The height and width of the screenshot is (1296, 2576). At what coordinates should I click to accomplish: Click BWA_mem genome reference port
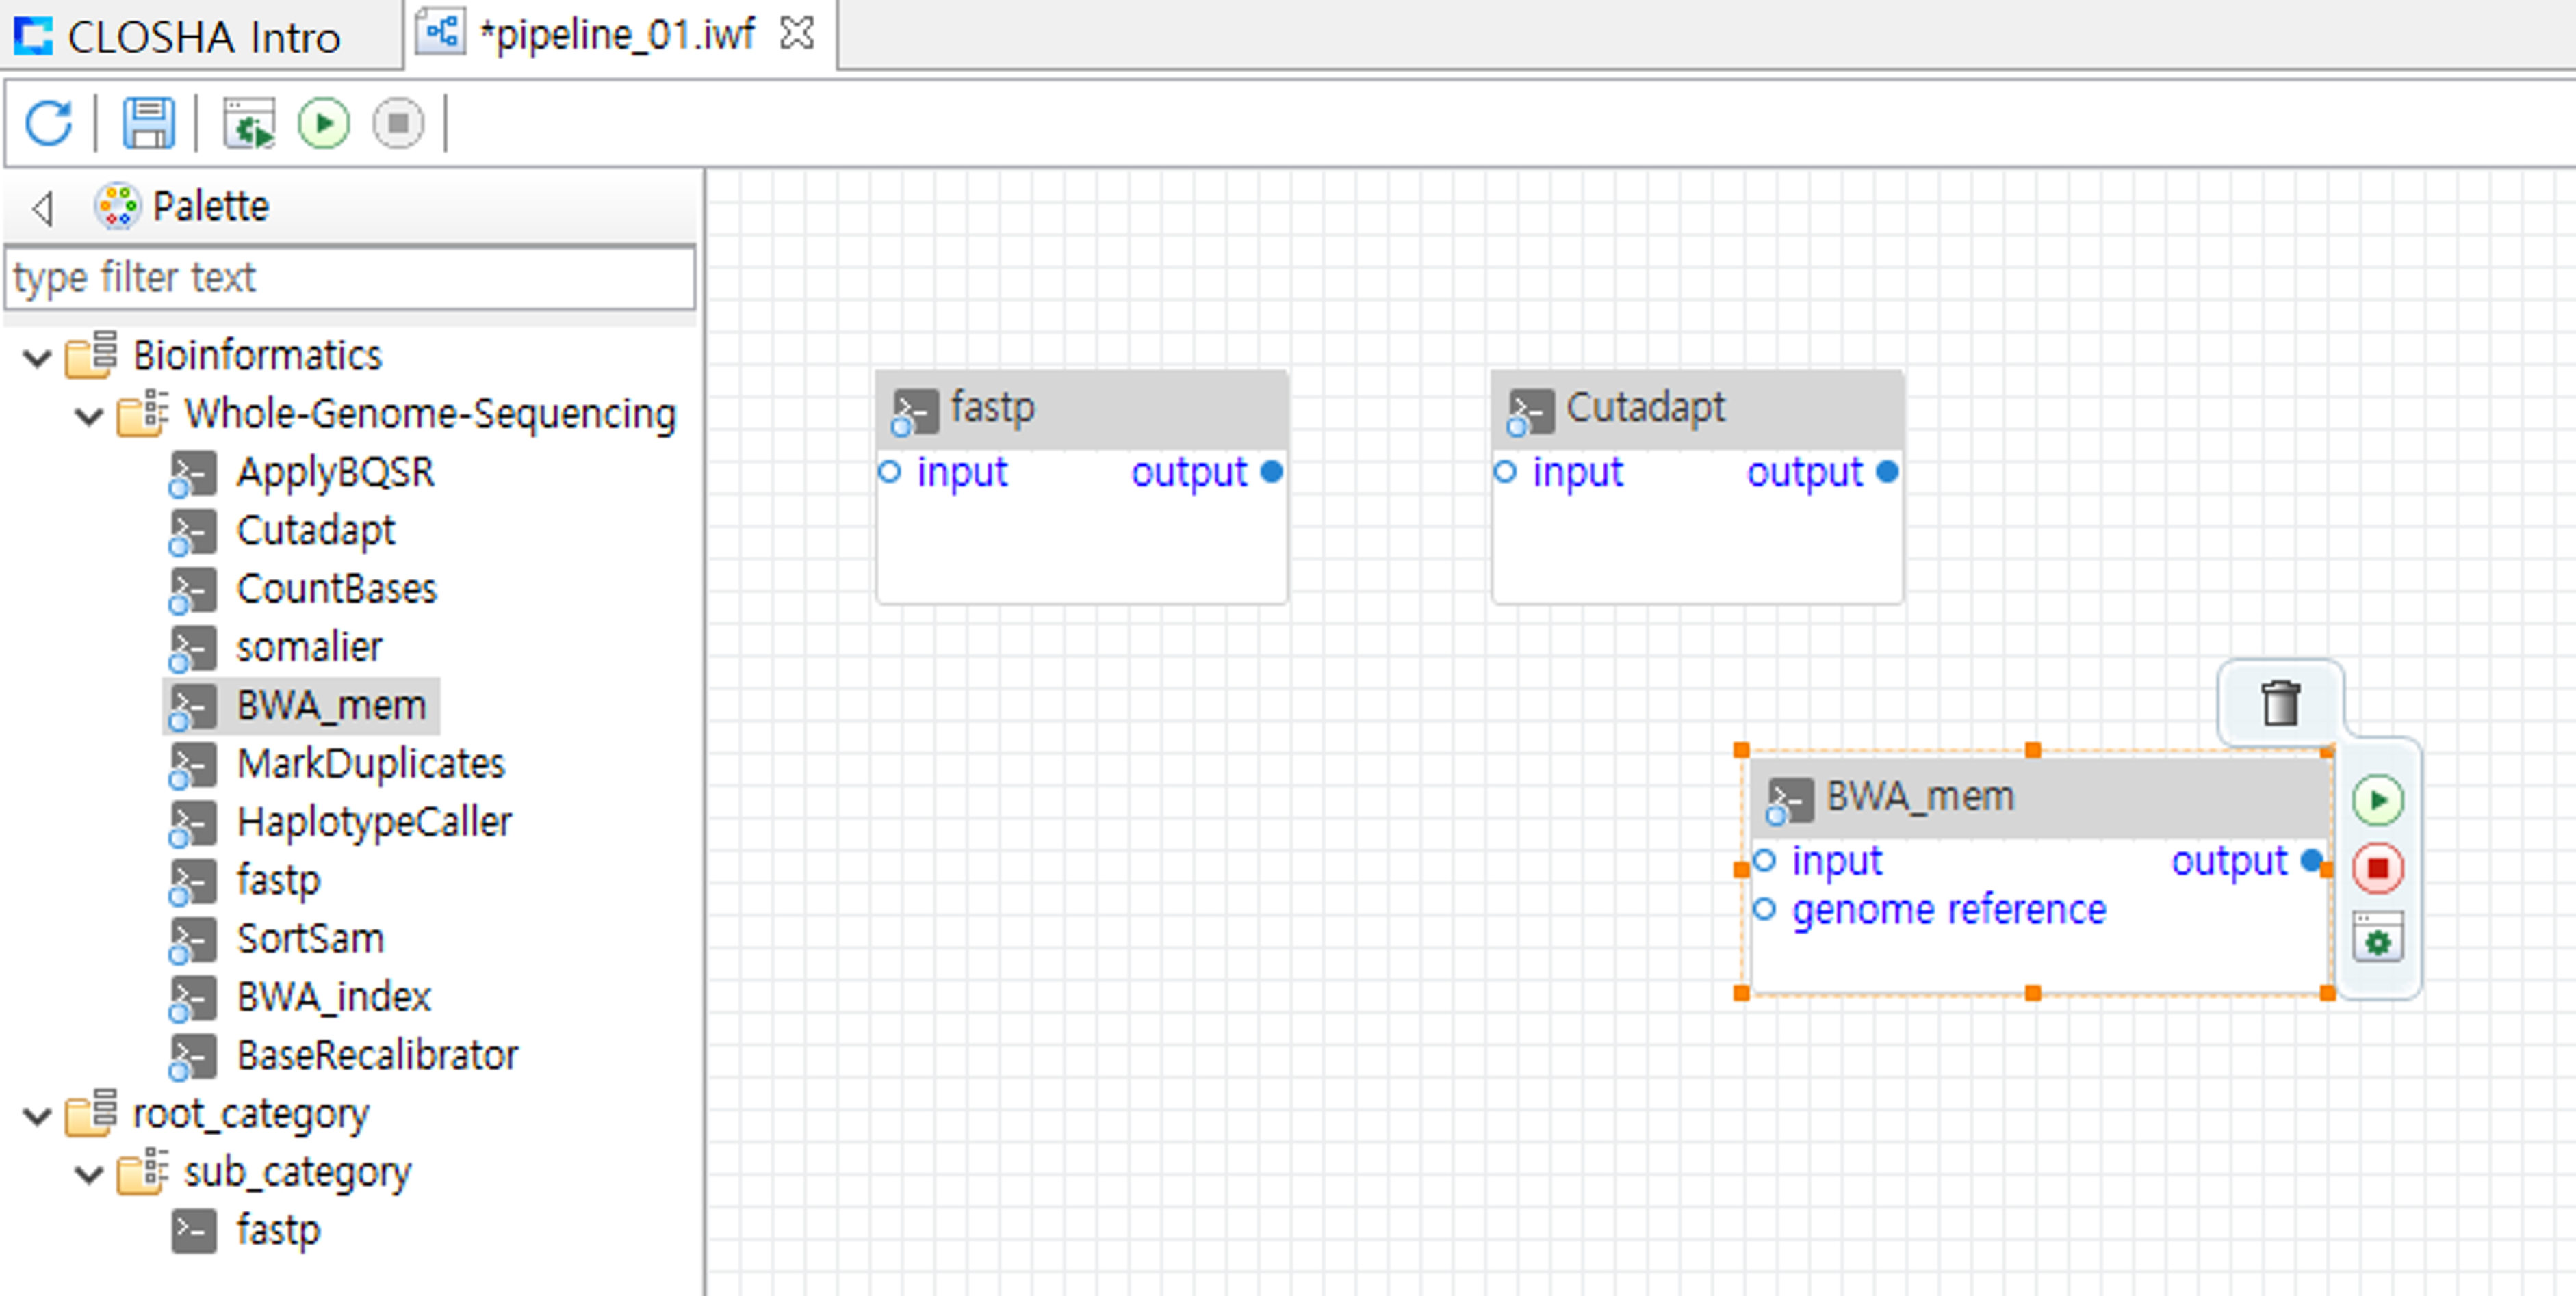[1765, 910]
